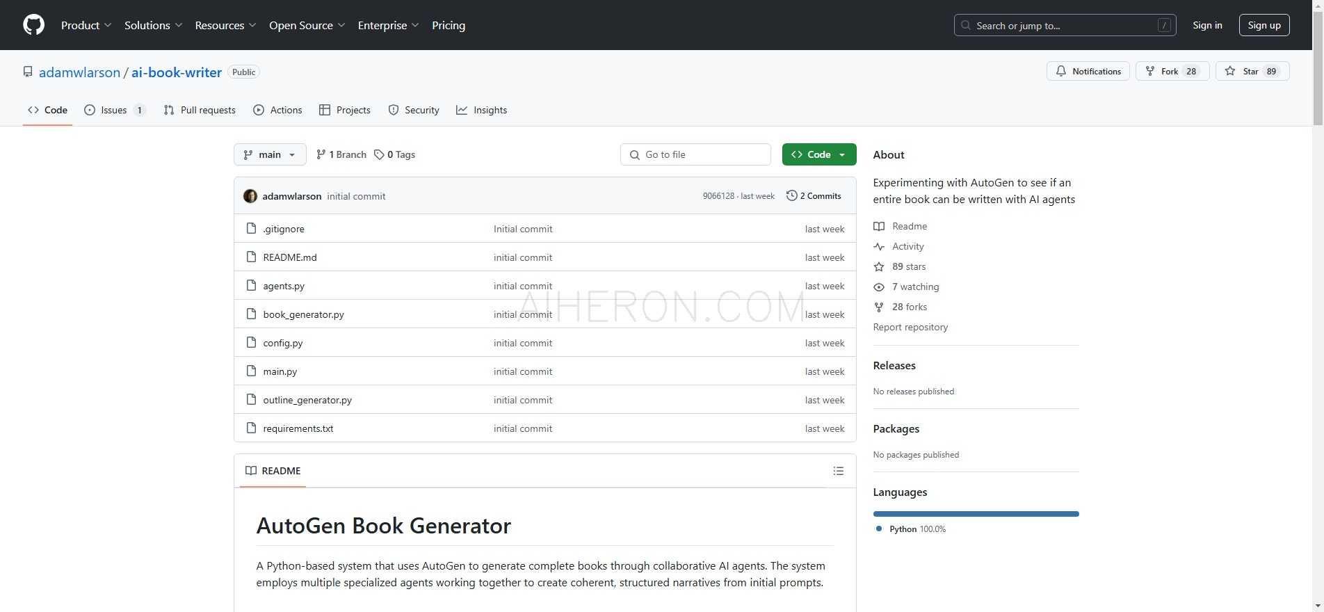Click the Report repository link
Screen dimensions: 1324x612
[911, 327]
